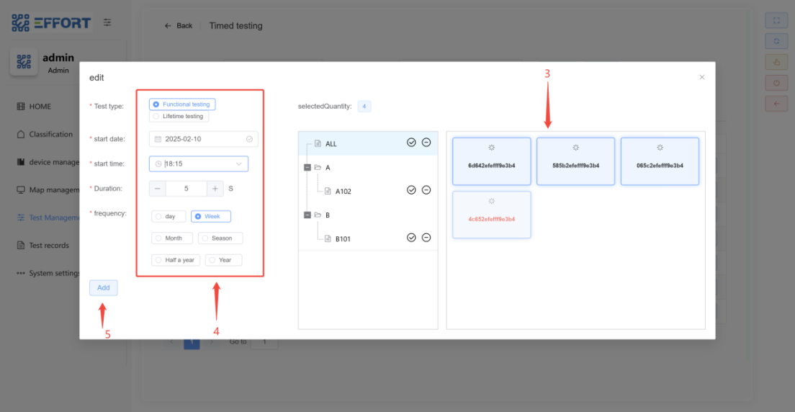Click the checkmark icon beside A102
This screenshot has height=412, width=795.
pyautogui.click(x=411, y=190)
